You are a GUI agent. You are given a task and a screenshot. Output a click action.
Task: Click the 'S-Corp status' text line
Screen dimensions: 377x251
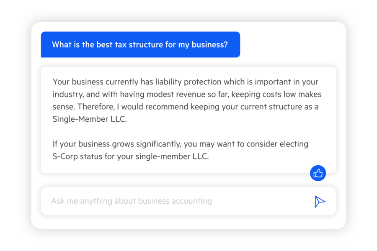[x=131, y=156]
